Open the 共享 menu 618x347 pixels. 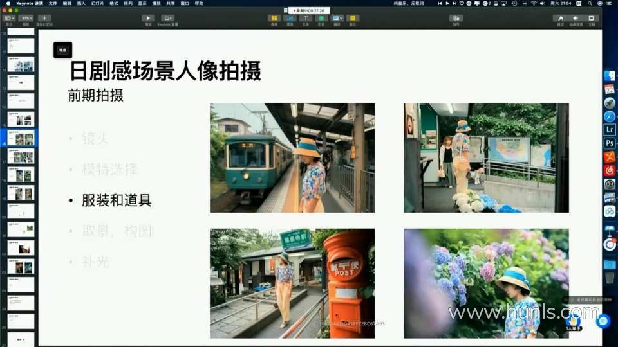(171, 3)
